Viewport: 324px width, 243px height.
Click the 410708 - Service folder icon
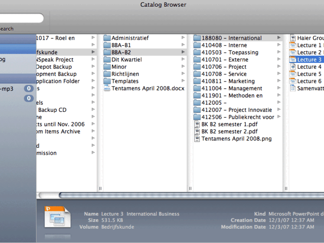coord(197,74)
